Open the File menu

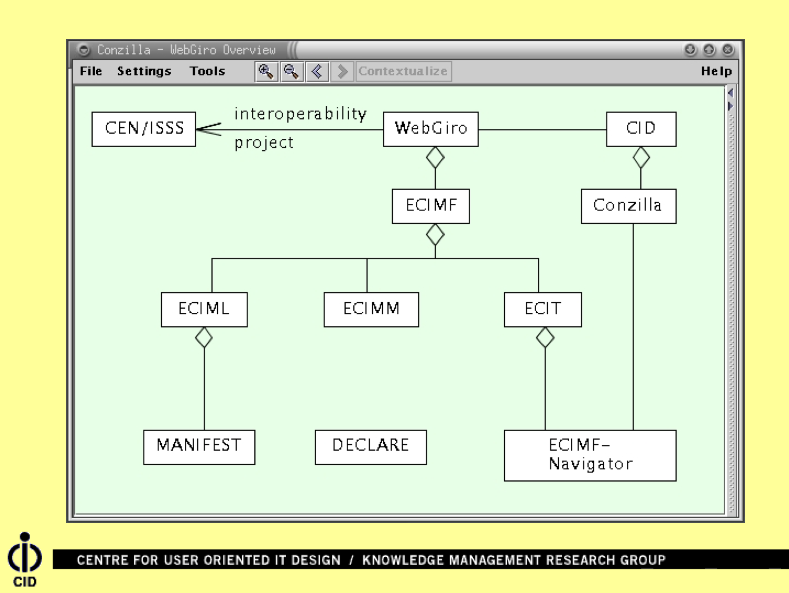coord(91,71)
